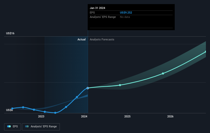Viewport: 210px width, 133px height.
Task: Click the EPS data point mid-2023 on rising curve
Action: tap(66, 107)
